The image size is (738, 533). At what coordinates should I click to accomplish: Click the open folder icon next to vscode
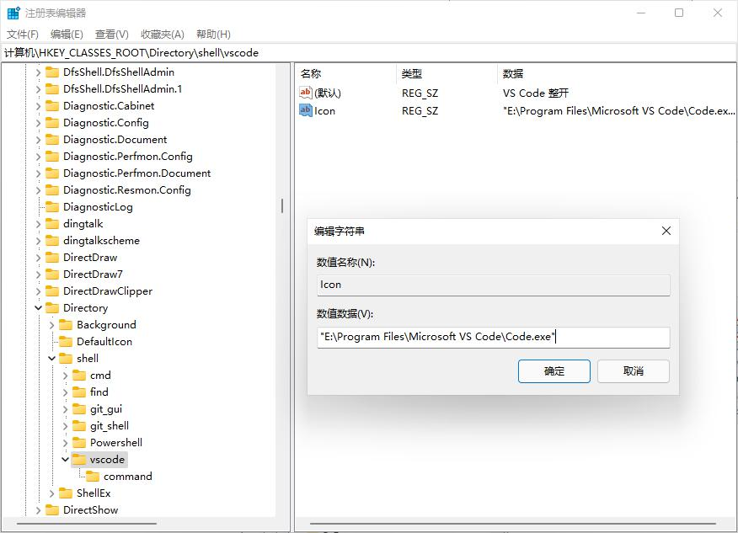tap(79, 460)
